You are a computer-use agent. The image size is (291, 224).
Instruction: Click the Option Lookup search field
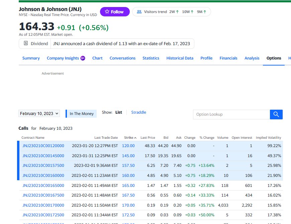231,114
